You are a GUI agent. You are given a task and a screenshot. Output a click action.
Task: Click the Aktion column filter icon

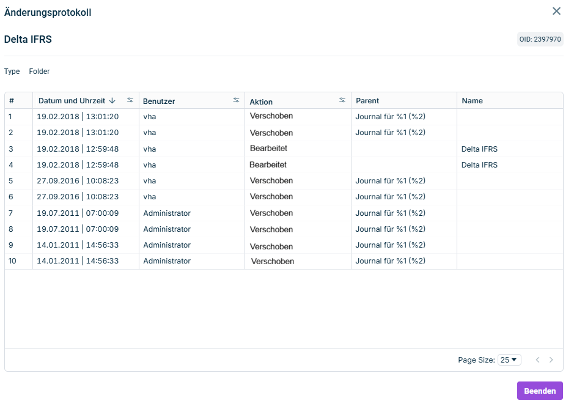[342, 100]
